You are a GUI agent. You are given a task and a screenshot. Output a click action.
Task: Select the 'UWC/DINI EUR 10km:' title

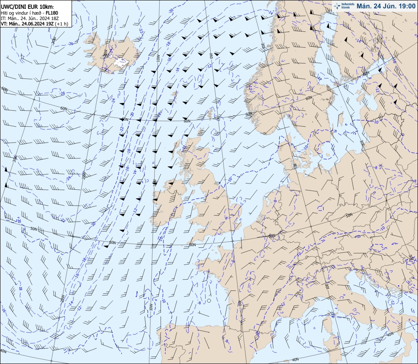[x=27, y=7]
